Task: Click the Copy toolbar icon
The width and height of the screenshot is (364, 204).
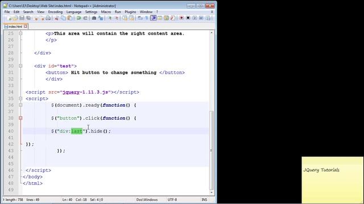Action: click(63, 18)
